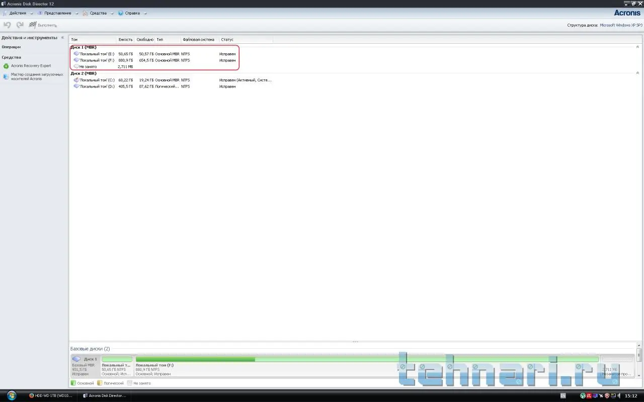This screenshot has height=402, width=644.
Task: Click the Основной green legend swatch
Action: tap(73, 383)
